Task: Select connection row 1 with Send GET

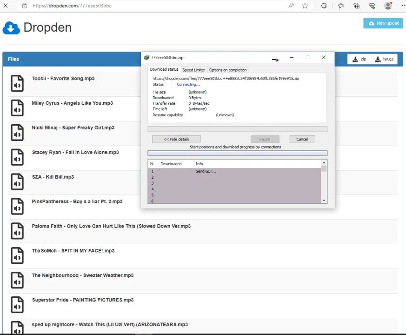Action: click(x=234, y=171)
